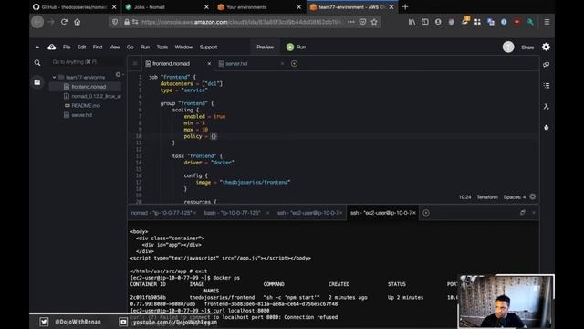Collapse the top menu bar arrow
Viewport: 584px width, 329px height.
[37, 47]
